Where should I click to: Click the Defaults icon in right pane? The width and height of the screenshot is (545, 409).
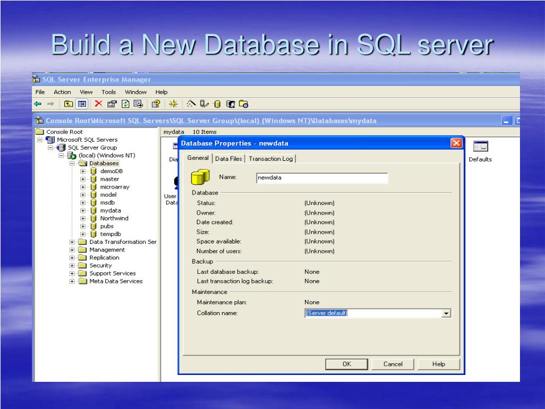pos(481,146)
